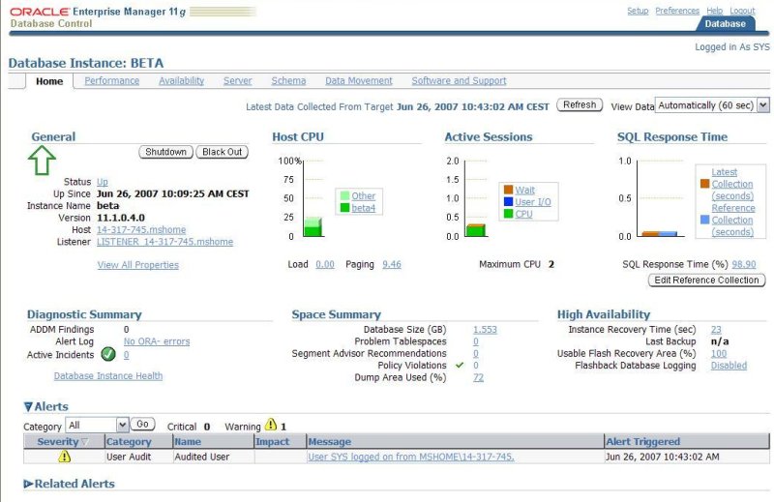Collapse the Alerts section

click(x=29, y=407)
